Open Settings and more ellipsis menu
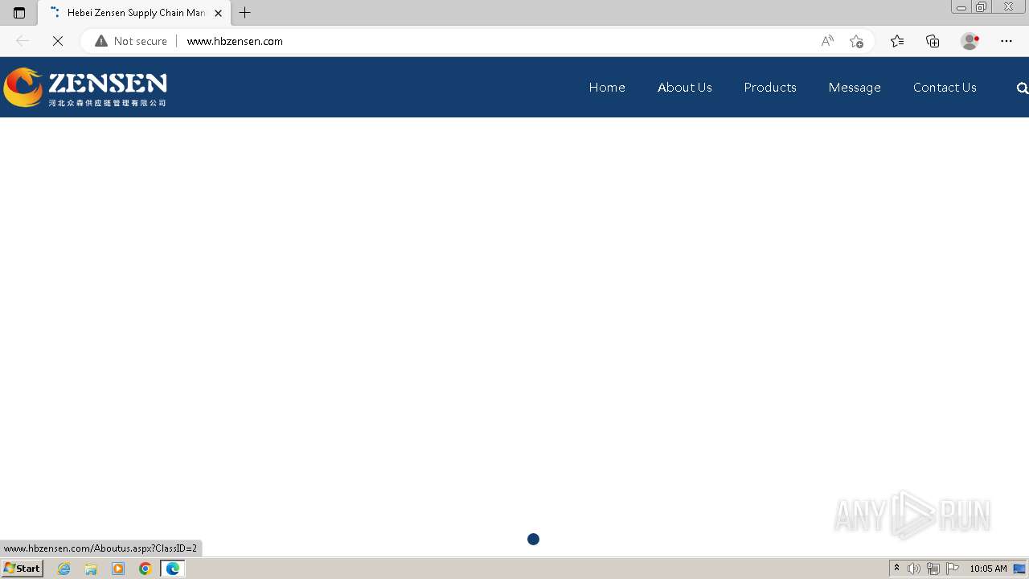The width and height of the screenshot is (1029, 579). pyautogui.click(x=1006, y=41)
